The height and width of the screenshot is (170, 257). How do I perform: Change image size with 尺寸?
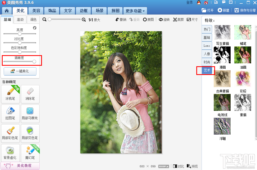[x=192, y=20]
